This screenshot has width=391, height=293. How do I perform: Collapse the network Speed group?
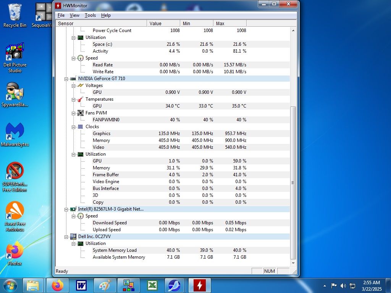(x=74, y=217)
